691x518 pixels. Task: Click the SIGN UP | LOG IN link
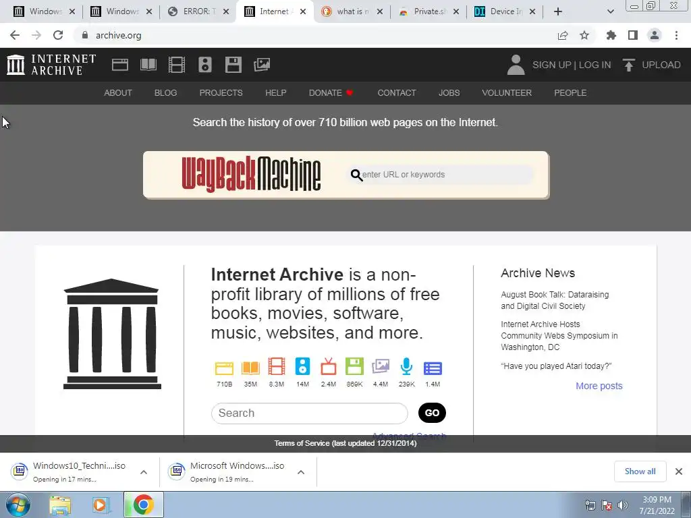[x=572, y=65]
